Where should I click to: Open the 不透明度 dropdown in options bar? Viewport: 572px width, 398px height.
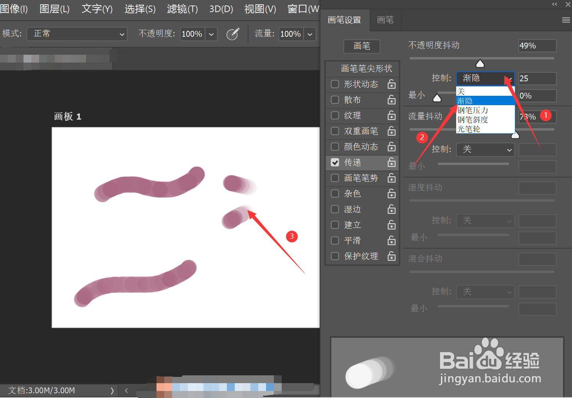click(211, 34)
